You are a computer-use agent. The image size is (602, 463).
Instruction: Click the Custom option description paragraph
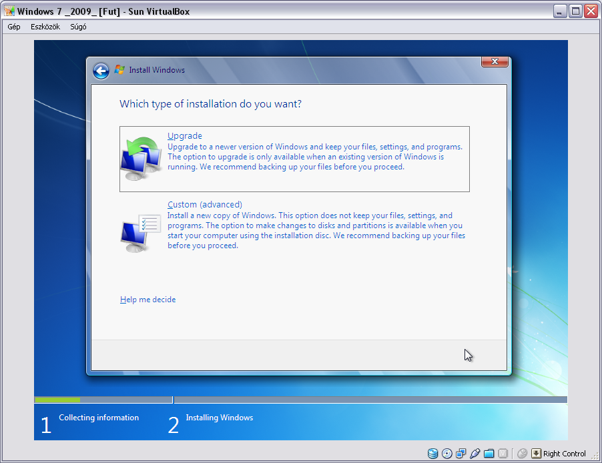[x=316, y=230]
